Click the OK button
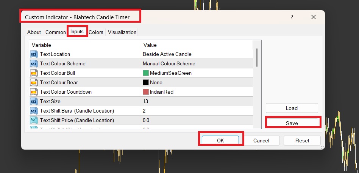 220,141
